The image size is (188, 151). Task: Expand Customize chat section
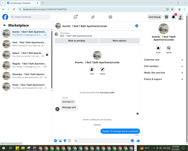[x=164, y=60]
